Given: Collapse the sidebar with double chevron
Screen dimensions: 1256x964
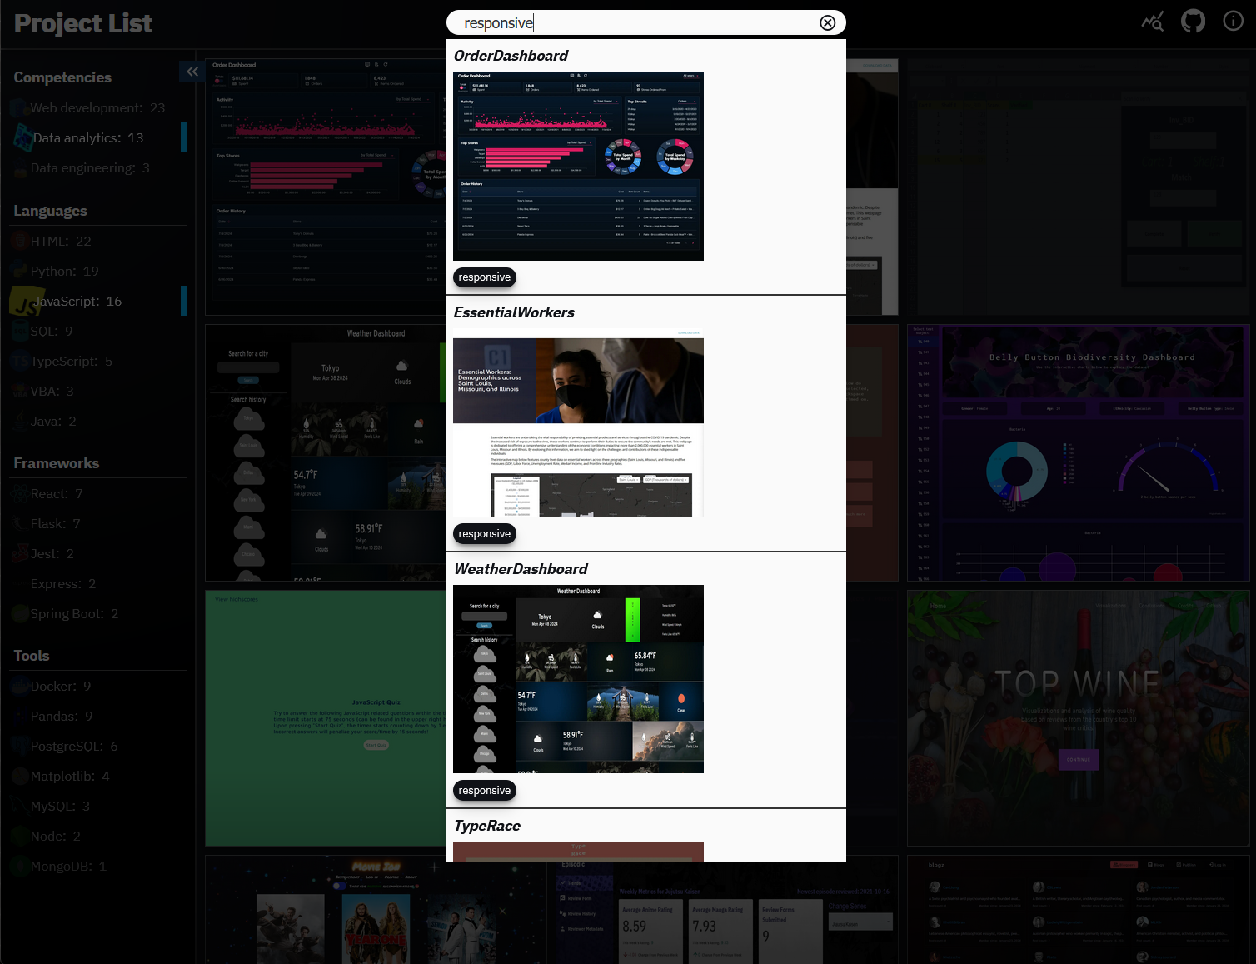Looking at the screenshot, I should point(192,72).
